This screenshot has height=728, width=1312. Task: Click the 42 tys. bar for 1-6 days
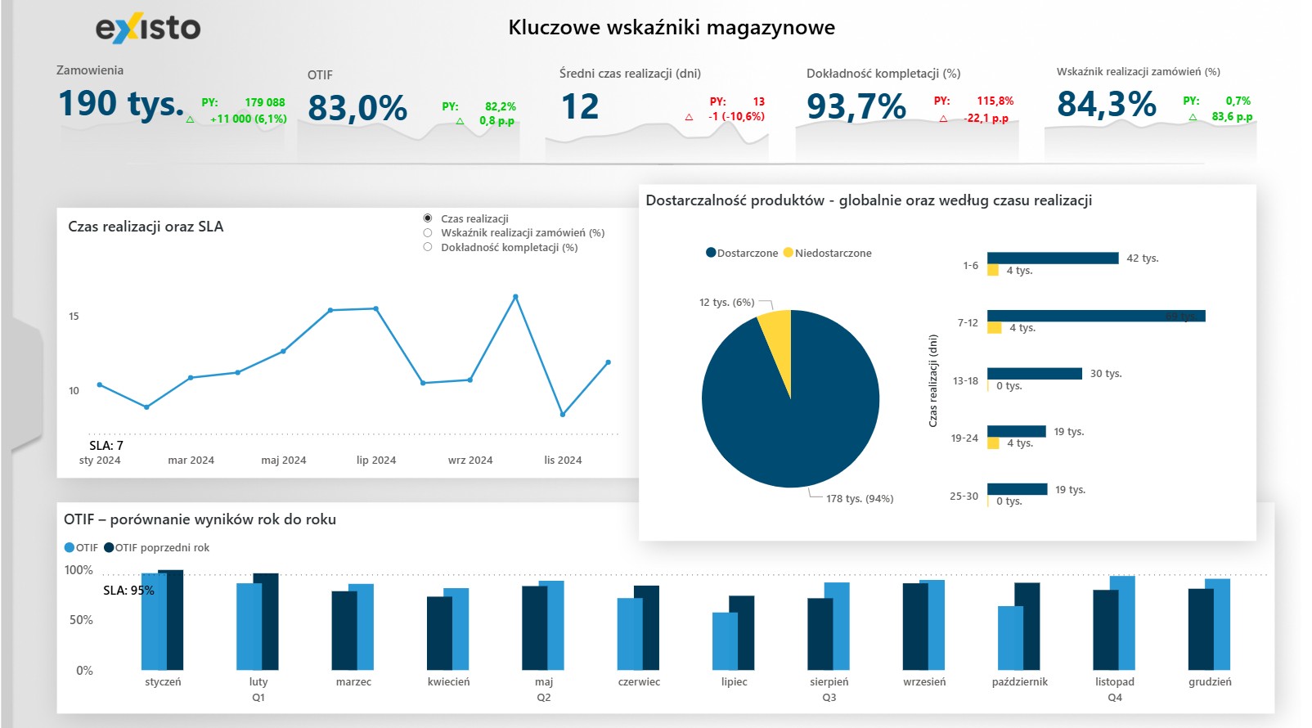1052,258
